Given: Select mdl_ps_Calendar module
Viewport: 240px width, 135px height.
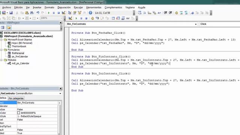Looking at the screenshot, I should tap(21, 63).
